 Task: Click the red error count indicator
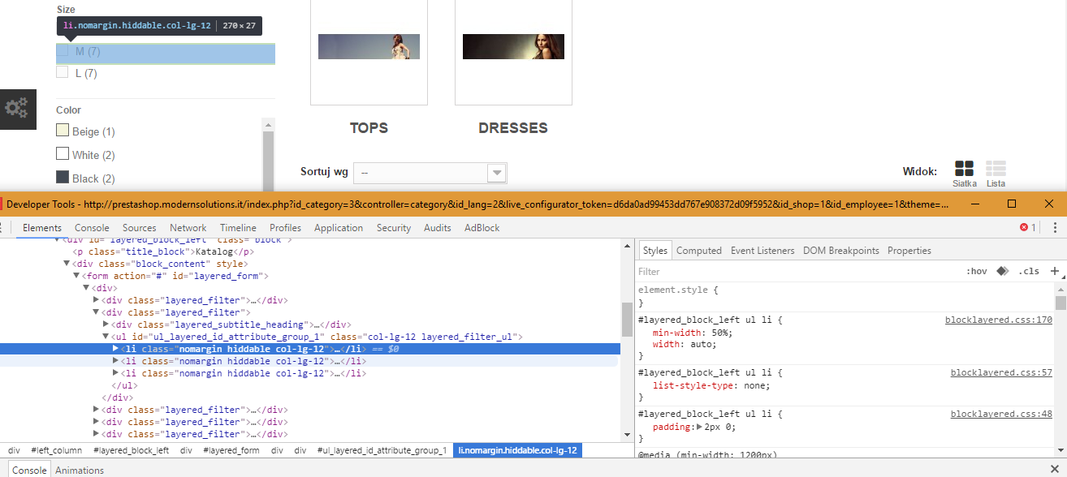[x=1028, y=227]
